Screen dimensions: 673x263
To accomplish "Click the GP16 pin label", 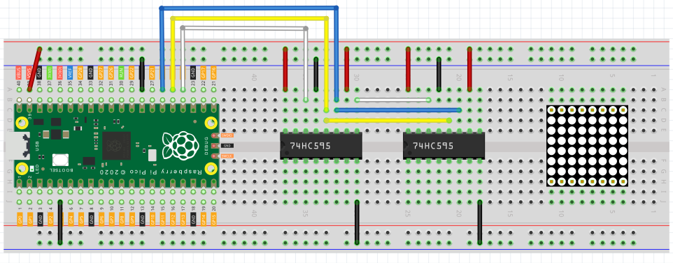I will click(x=214, y=73).
